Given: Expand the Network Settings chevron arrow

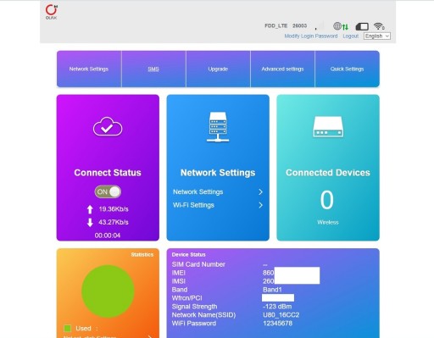Looking at the screenshot, I should pos(260,192).
